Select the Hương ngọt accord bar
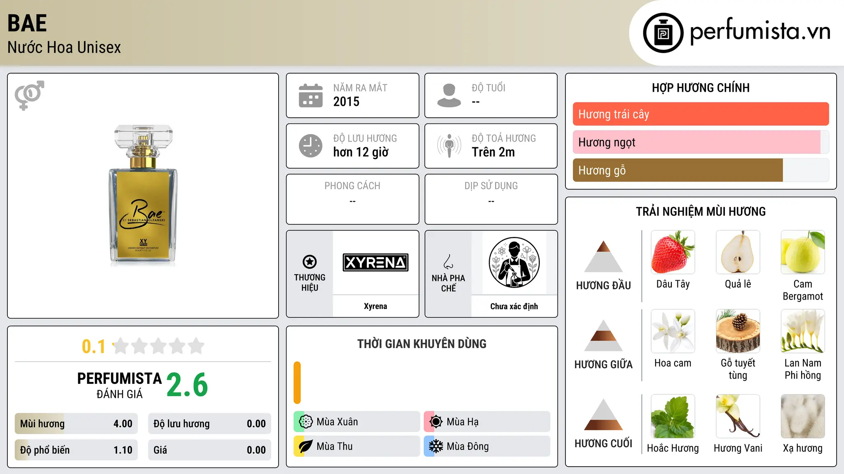The image size is (844, 474). 701,142
